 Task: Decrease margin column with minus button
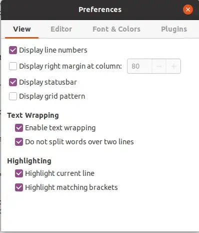(x=159, y=66)
